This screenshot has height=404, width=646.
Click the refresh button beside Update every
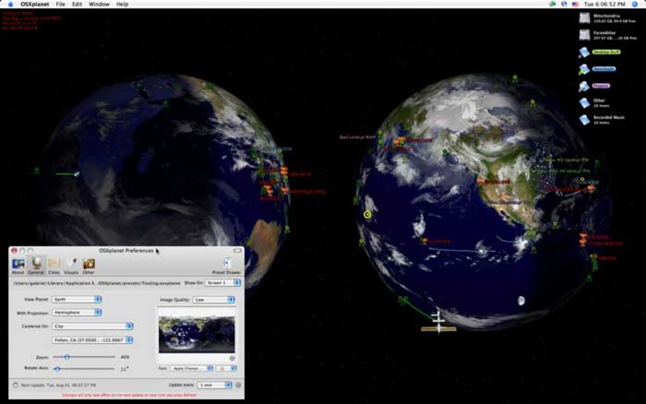(x=238, y=385)
